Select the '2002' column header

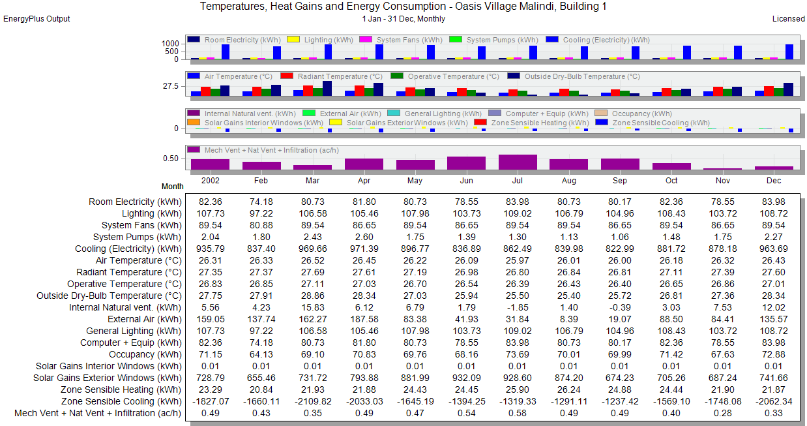pyautogui.click(x=211, y=181)
